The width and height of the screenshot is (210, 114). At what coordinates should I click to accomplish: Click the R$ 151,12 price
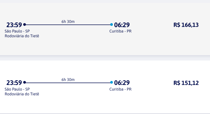click(x=186, y=83)
